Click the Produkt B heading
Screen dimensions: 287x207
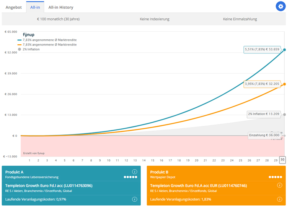(x=159, y=172)
